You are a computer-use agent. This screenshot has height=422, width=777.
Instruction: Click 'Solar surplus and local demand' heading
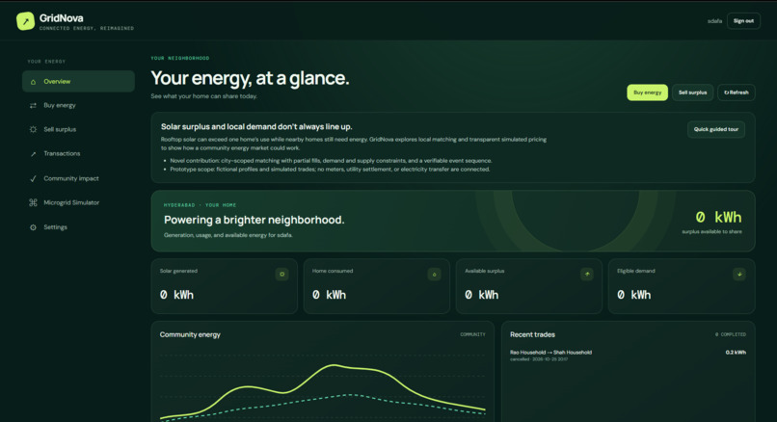[256, 127]
